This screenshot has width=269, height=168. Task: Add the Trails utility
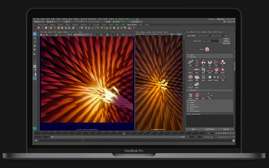pos(210,95)
